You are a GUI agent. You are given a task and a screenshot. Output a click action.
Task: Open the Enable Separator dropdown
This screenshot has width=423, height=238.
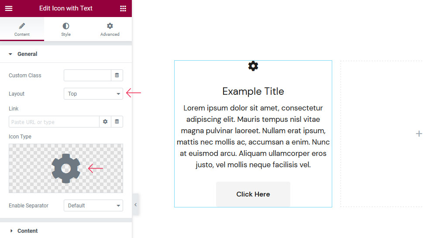pos(93,205)
